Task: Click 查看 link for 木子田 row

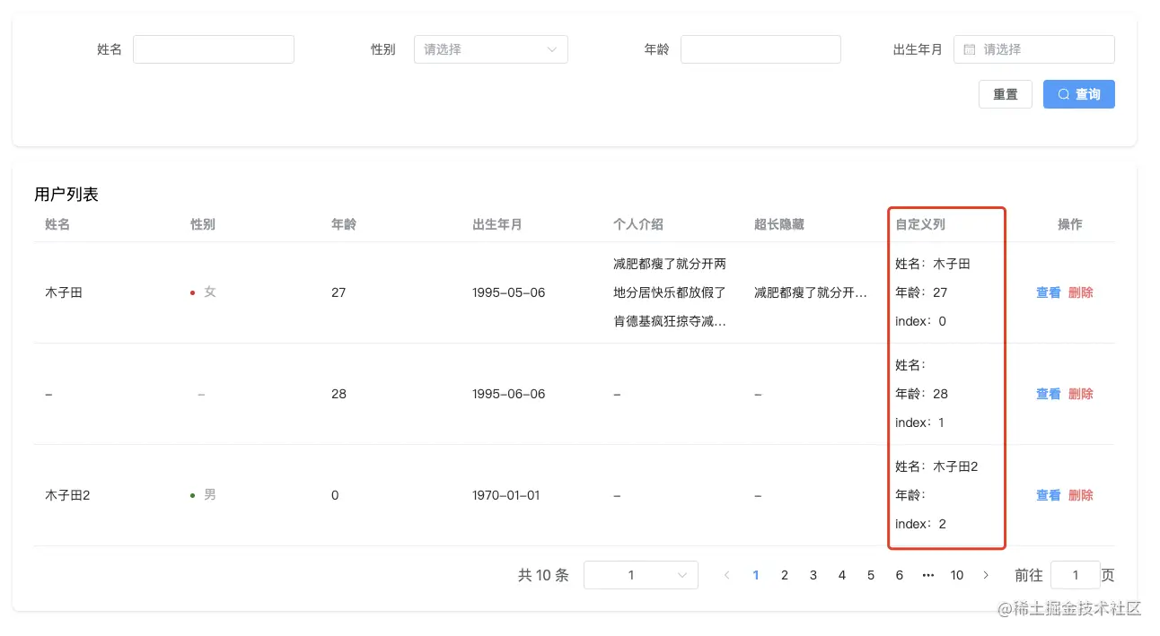Action: [x=1048, y=292]
